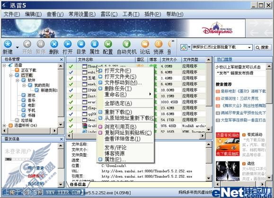Screen dimensions: 274x198
Task: Click the 属性 (Properties) toolbar icon
Action: 95,44
